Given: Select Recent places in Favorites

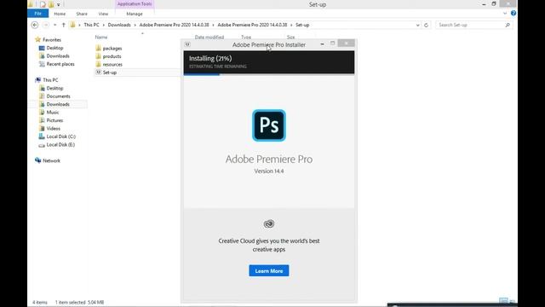Looking at the screenshot, I should tap(60, 64).
